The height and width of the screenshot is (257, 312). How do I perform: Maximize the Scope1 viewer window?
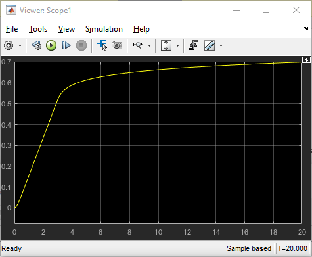point(266,10)
